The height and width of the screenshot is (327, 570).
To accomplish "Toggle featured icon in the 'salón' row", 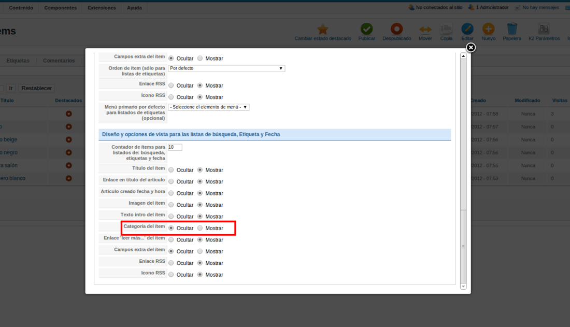I will pyautogui.click(x=69, y=165).
